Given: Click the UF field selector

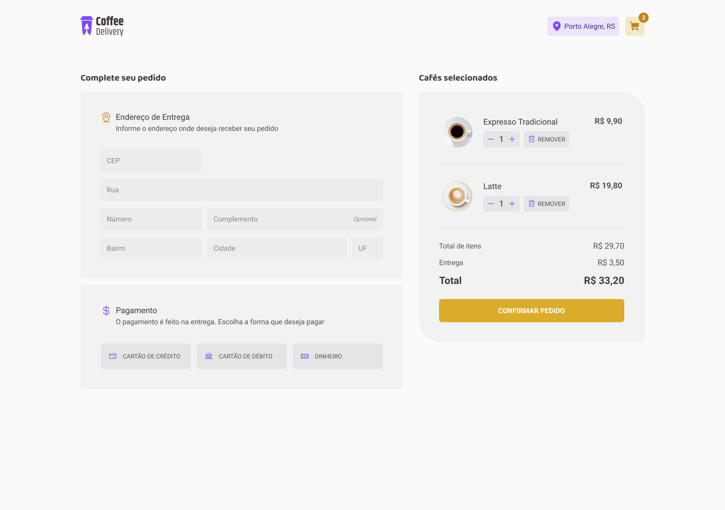Looking at the screenshot, I should 367,248.
